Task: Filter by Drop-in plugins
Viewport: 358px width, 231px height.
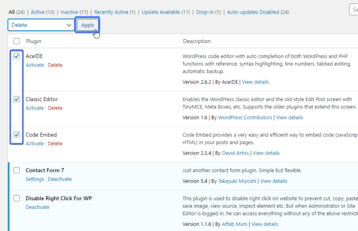Action: (205, 12)
